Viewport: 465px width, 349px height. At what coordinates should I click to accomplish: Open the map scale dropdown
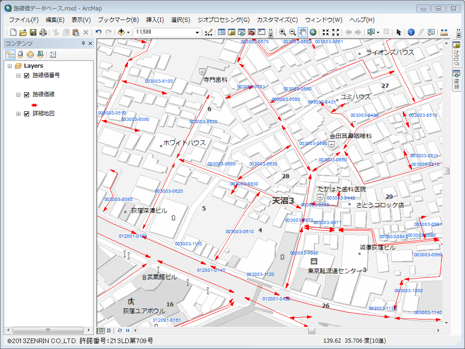[197, 32]
